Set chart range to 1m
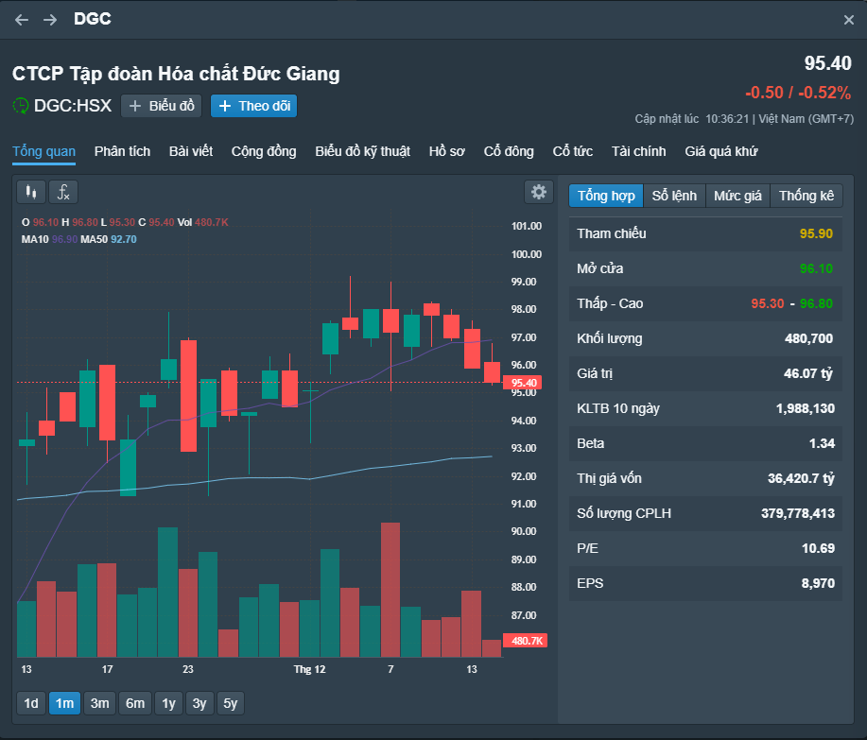Viewport: 867px width, 740px height. pos(64,703)
